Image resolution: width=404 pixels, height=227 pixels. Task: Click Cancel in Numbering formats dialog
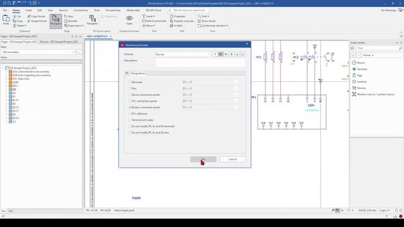pyautogui.click(x=233, y=160)
